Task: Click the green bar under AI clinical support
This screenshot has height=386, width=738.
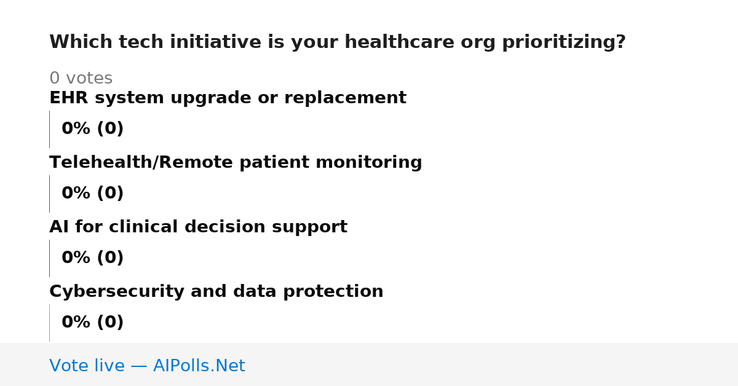Action: pyautogui.click(x=49, y=258)
